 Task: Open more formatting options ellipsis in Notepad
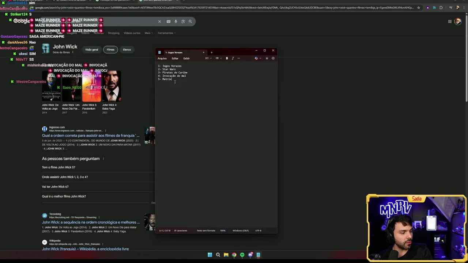(239, 58)
